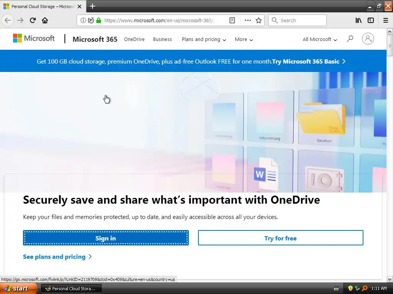Open the account sign-in avatar icon
This screenshot has width=393, height=294.
pyautogui.click(x=368, y=39)
